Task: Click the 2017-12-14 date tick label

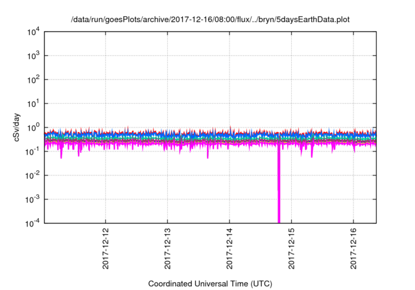Action: coord(230,249)
